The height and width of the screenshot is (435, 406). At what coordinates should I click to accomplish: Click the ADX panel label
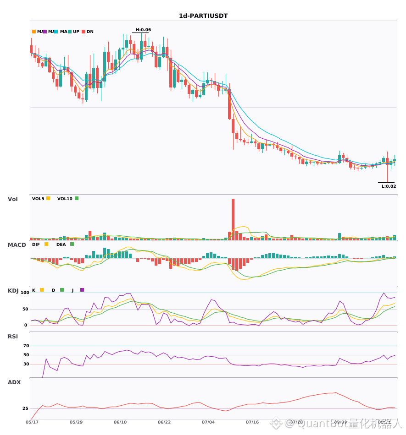click(14, 382)
